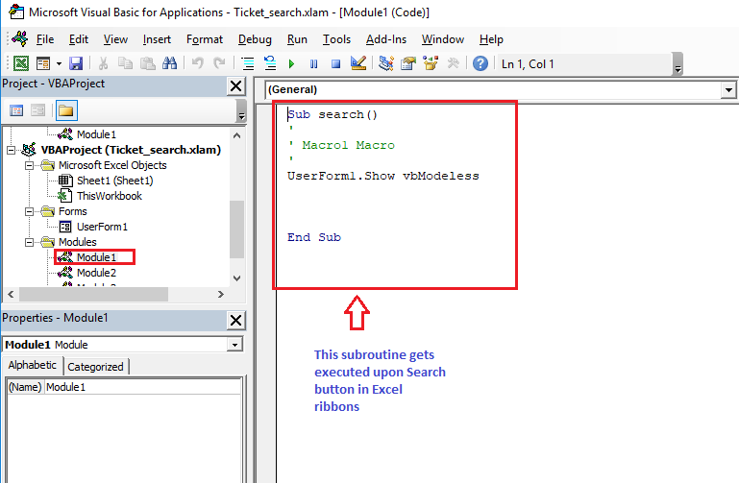This screenshot has width=739, height=483.
Task: Open the Format menu
Action: [x=205, y=39]
